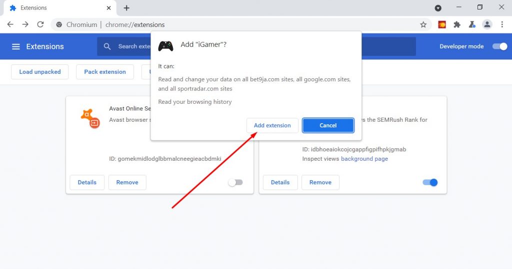512x269 pixels.
Task: Open a new tab
Action: pyautogui.click(x=126, y=8)
